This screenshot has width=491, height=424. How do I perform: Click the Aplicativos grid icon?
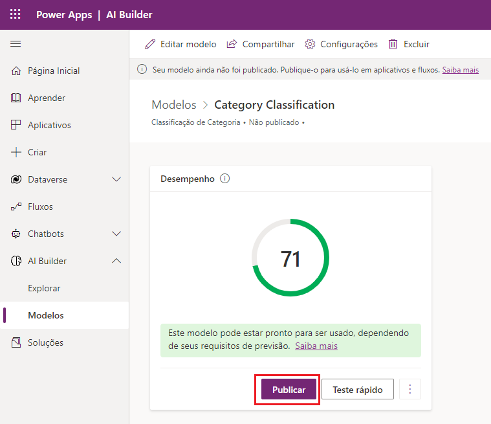click(x=16, y=125)
